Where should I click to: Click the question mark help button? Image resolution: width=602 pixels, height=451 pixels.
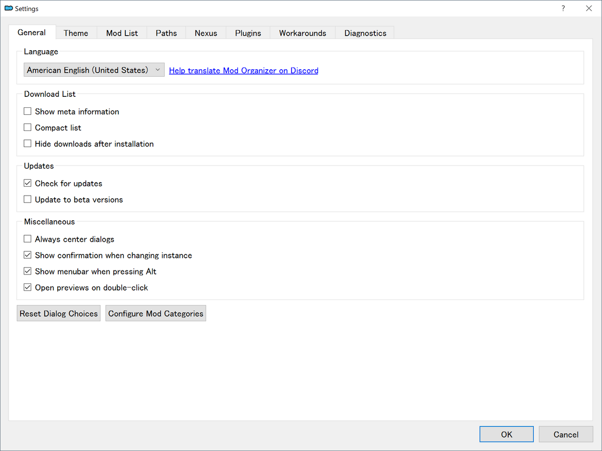(563, 9)
